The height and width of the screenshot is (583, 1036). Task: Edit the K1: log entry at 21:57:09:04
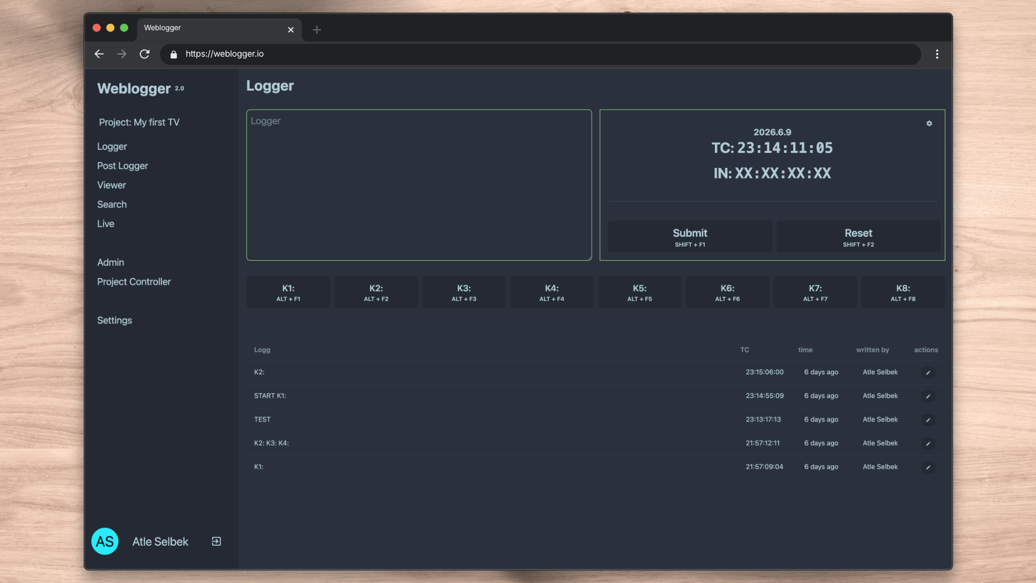[928, 467]
